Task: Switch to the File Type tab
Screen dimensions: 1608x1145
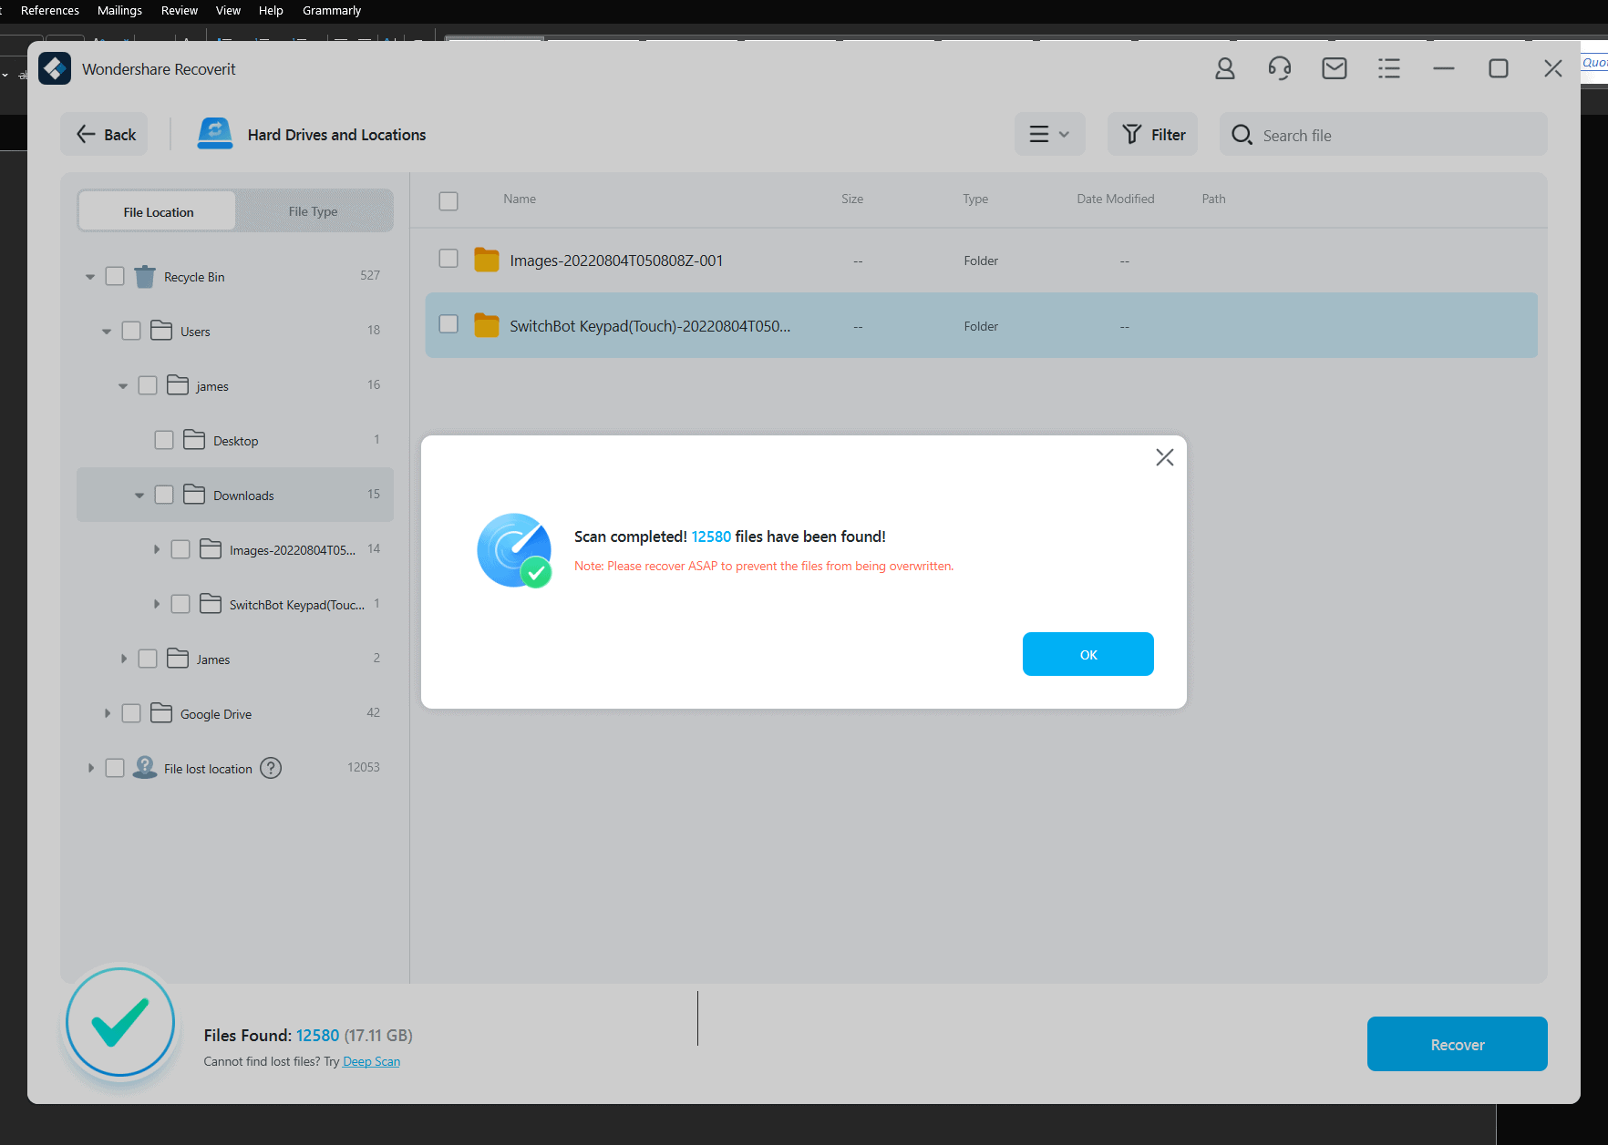Action: click(313, 211)
